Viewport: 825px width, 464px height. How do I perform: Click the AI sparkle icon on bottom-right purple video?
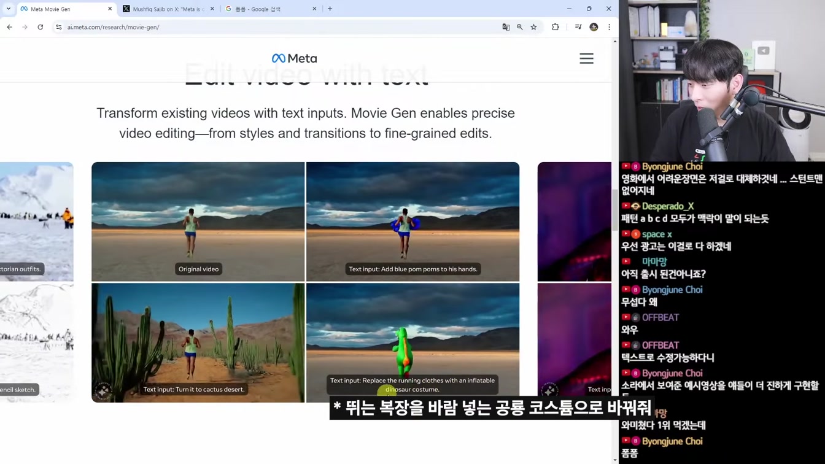(549, 390)
